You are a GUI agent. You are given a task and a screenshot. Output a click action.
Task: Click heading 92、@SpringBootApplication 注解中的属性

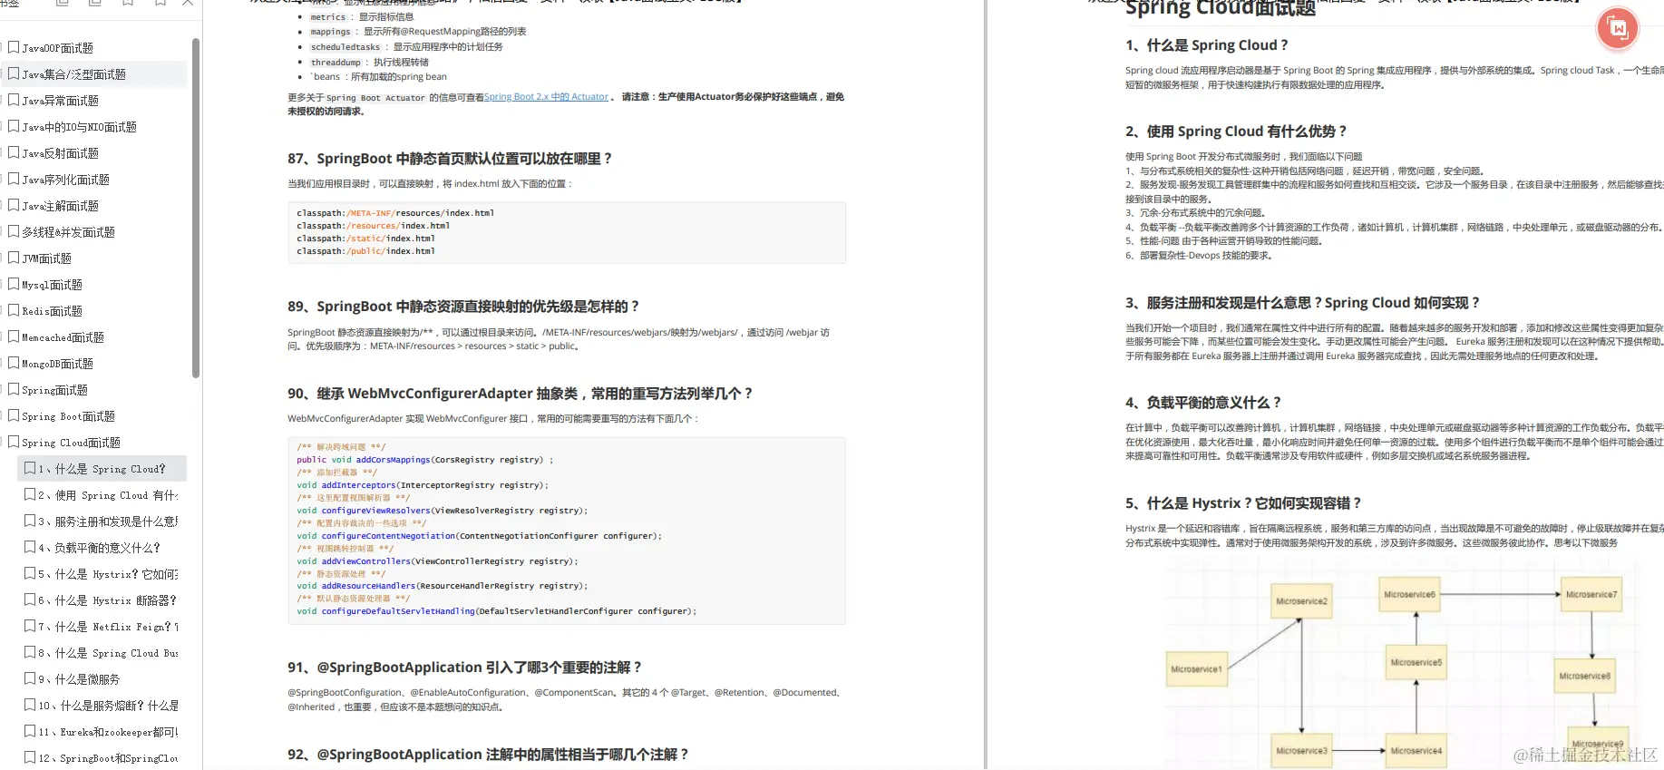coord(489,755)
